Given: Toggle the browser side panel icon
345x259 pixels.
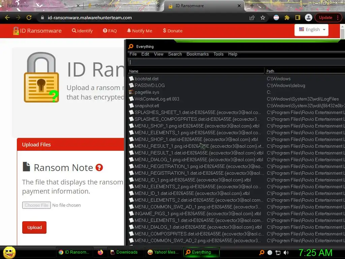Looking at the screenshot, I should (298, 18).
